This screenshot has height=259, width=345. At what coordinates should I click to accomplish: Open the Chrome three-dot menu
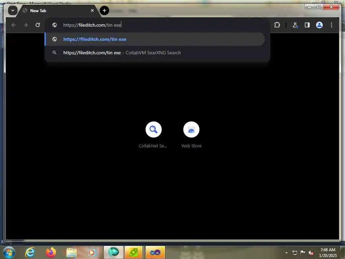click(332, 25)
